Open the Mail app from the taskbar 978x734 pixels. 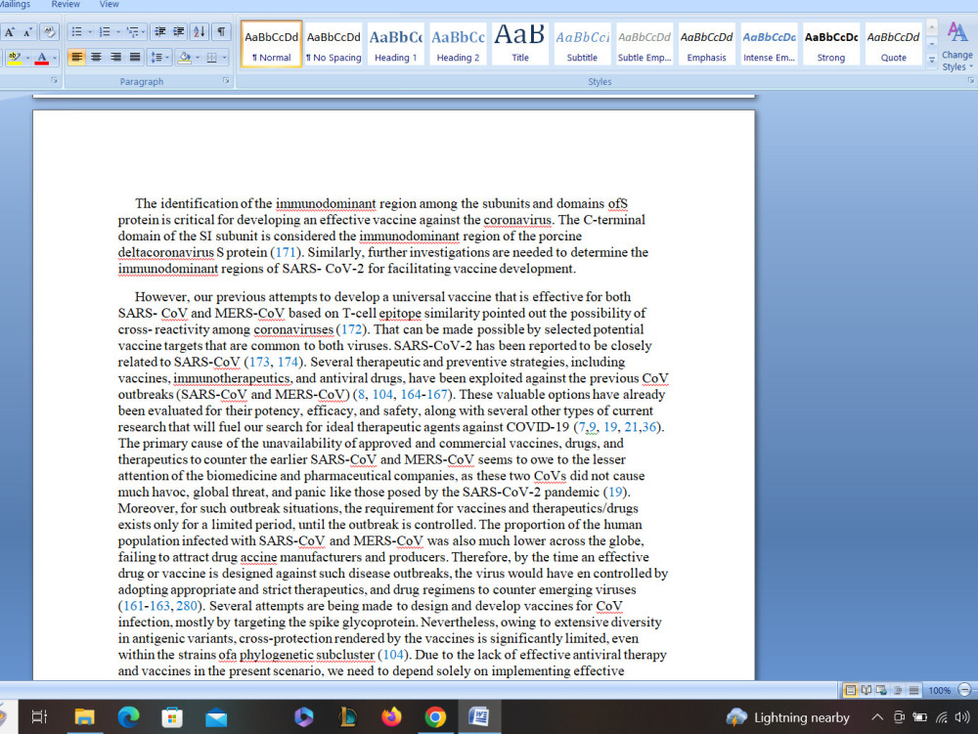(216, 717)
